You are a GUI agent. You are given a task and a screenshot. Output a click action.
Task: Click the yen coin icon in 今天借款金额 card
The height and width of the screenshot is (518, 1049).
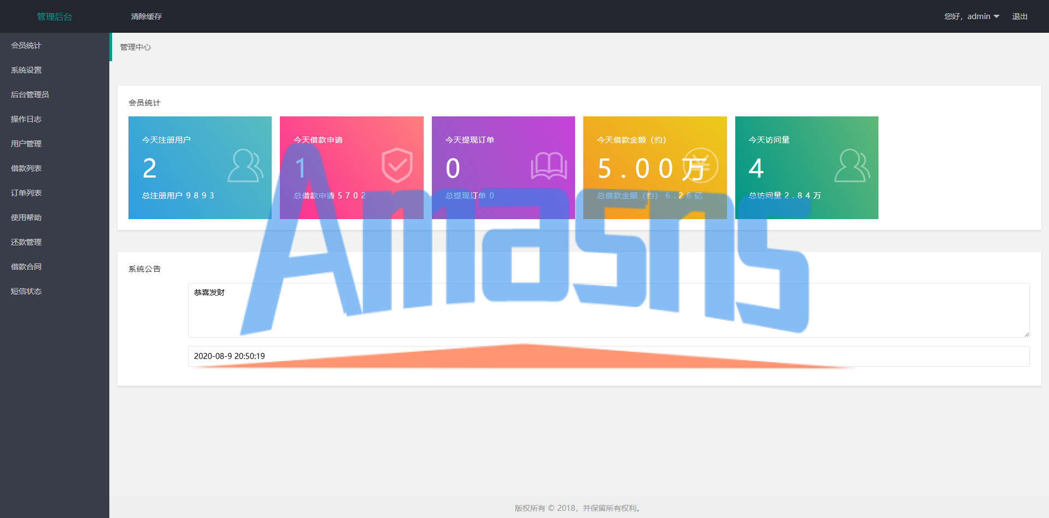(700, 166)
